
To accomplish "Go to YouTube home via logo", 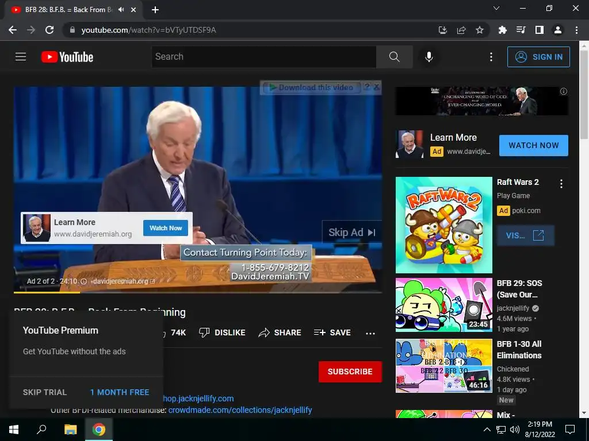I will (67, 57).
